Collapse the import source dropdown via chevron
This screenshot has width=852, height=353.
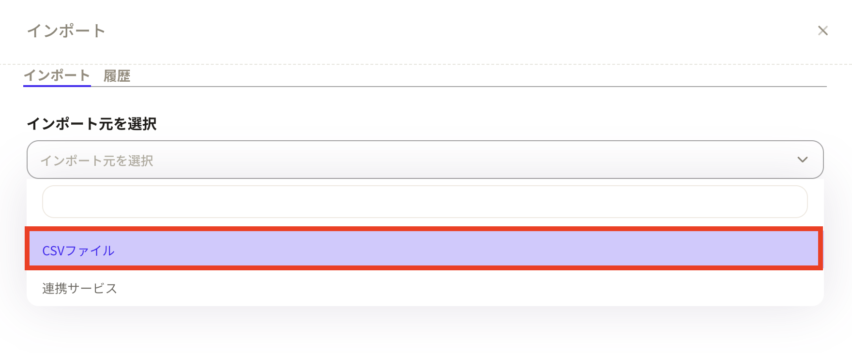tap(802, 160)
